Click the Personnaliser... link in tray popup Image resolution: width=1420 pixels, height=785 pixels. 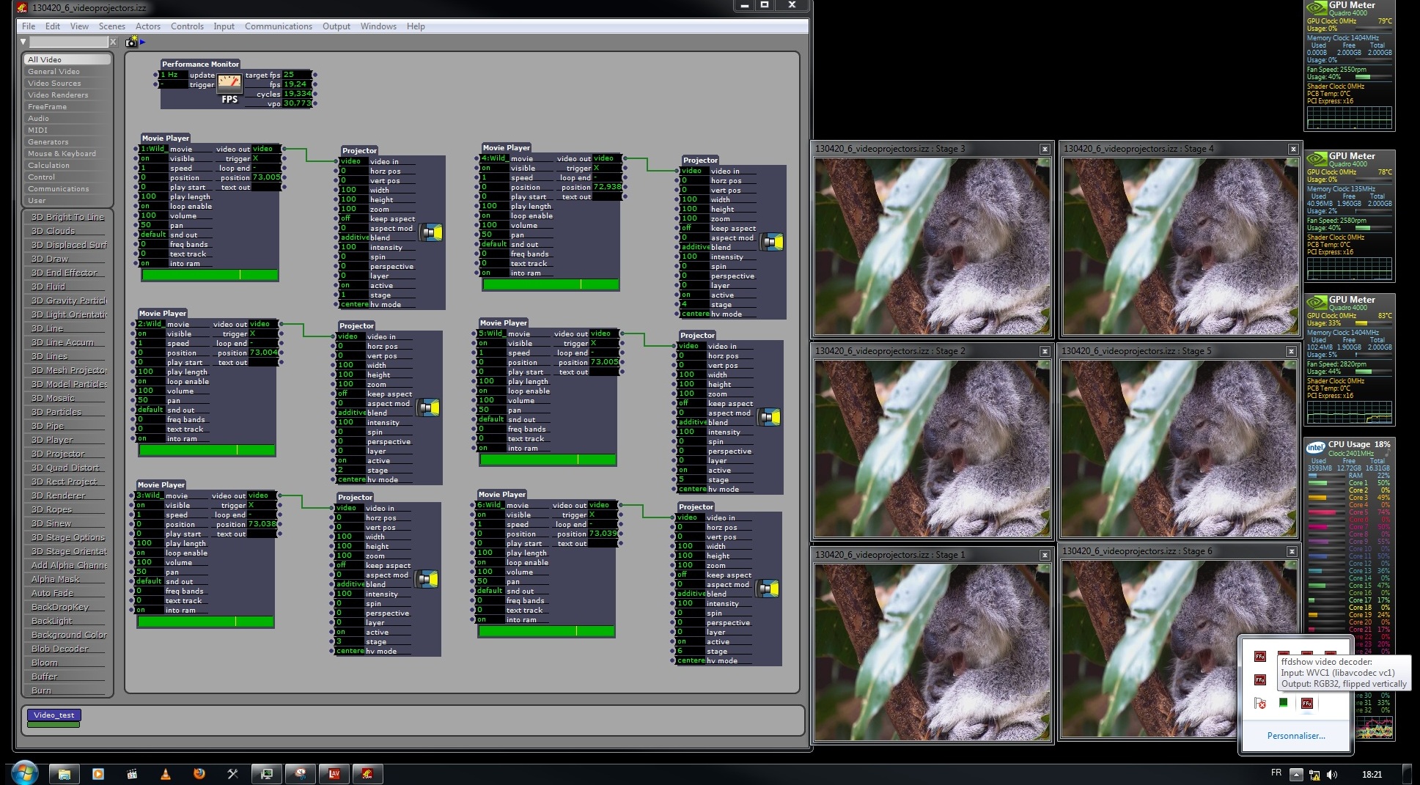1296,736
